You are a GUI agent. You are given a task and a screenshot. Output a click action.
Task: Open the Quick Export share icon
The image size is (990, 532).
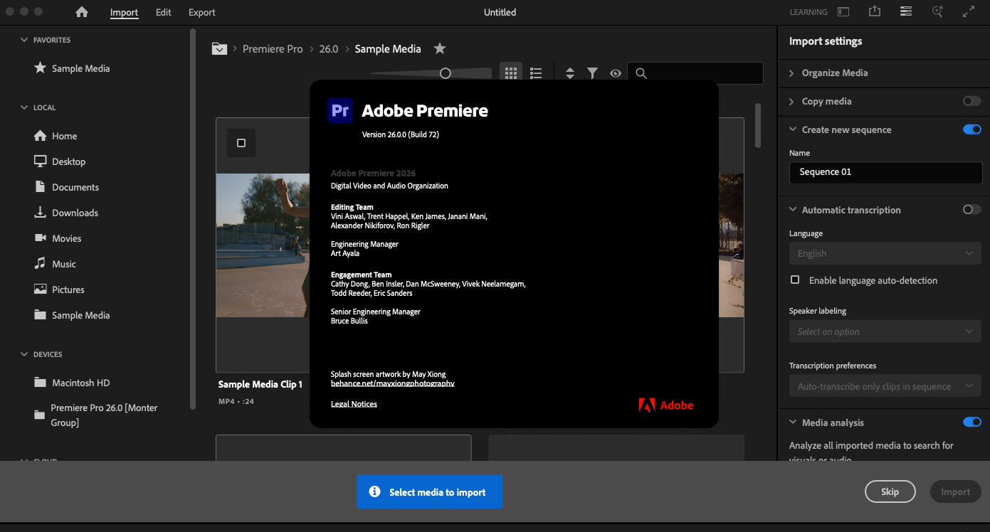coord(875,11)
